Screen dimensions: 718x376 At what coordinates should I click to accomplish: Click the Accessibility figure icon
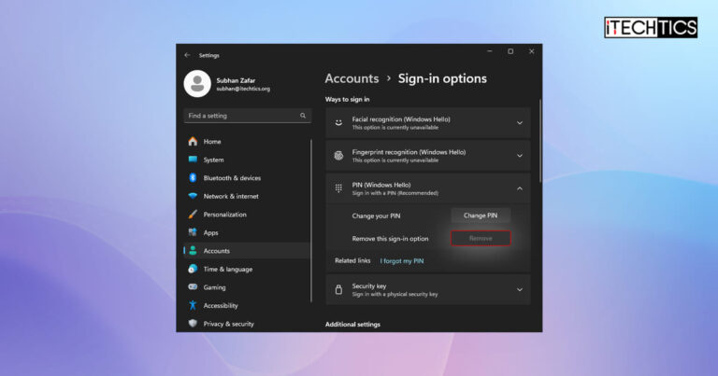click(193, 305)
